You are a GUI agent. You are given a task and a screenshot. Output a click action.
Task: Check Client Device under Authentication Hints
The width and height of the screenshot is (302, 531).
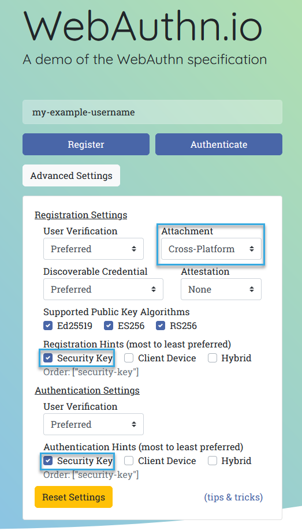point(129,461)
